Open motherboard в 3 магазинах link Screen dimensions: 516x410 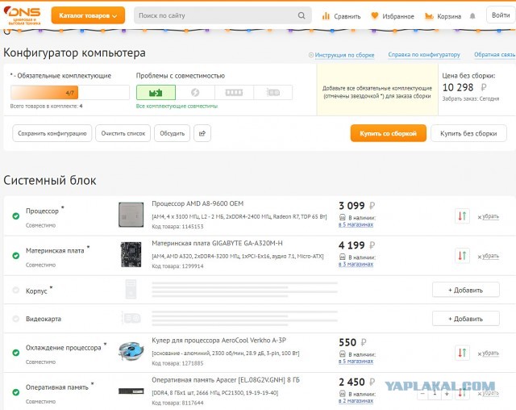356,264
